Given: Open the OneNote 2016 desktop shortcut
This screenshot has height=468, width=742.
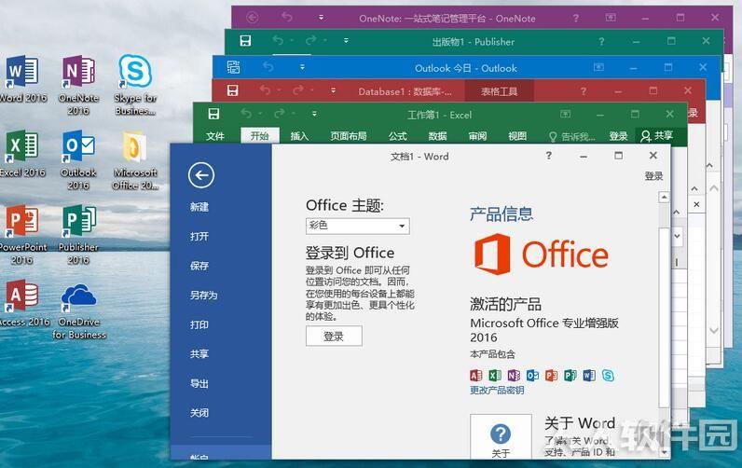Looking at the screenshot, I should pyautogui.click(x=78, y=85).
